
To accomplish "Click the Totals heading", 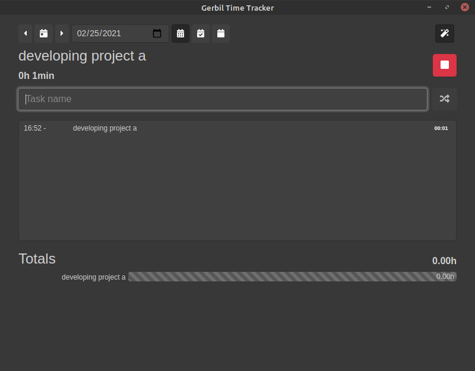I will (37, 259).
